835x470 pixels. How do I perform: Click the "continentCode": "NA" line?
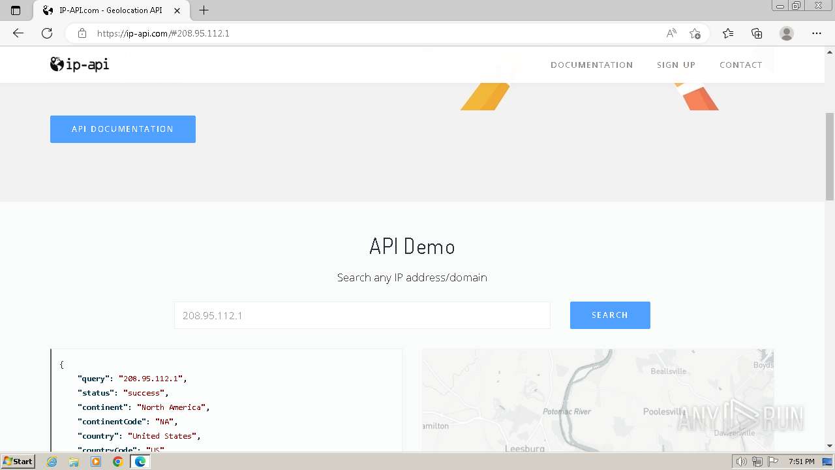point(127,422)
